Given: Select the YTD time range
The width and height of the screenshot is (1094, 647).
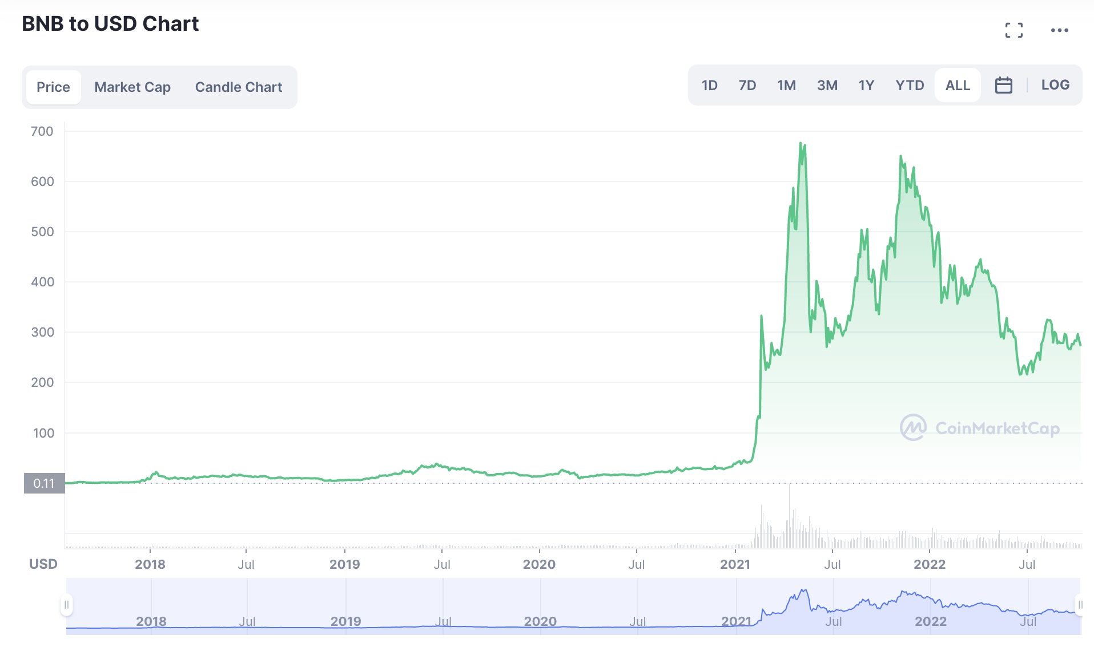Looking at the screenshot, I should (910, 85).
